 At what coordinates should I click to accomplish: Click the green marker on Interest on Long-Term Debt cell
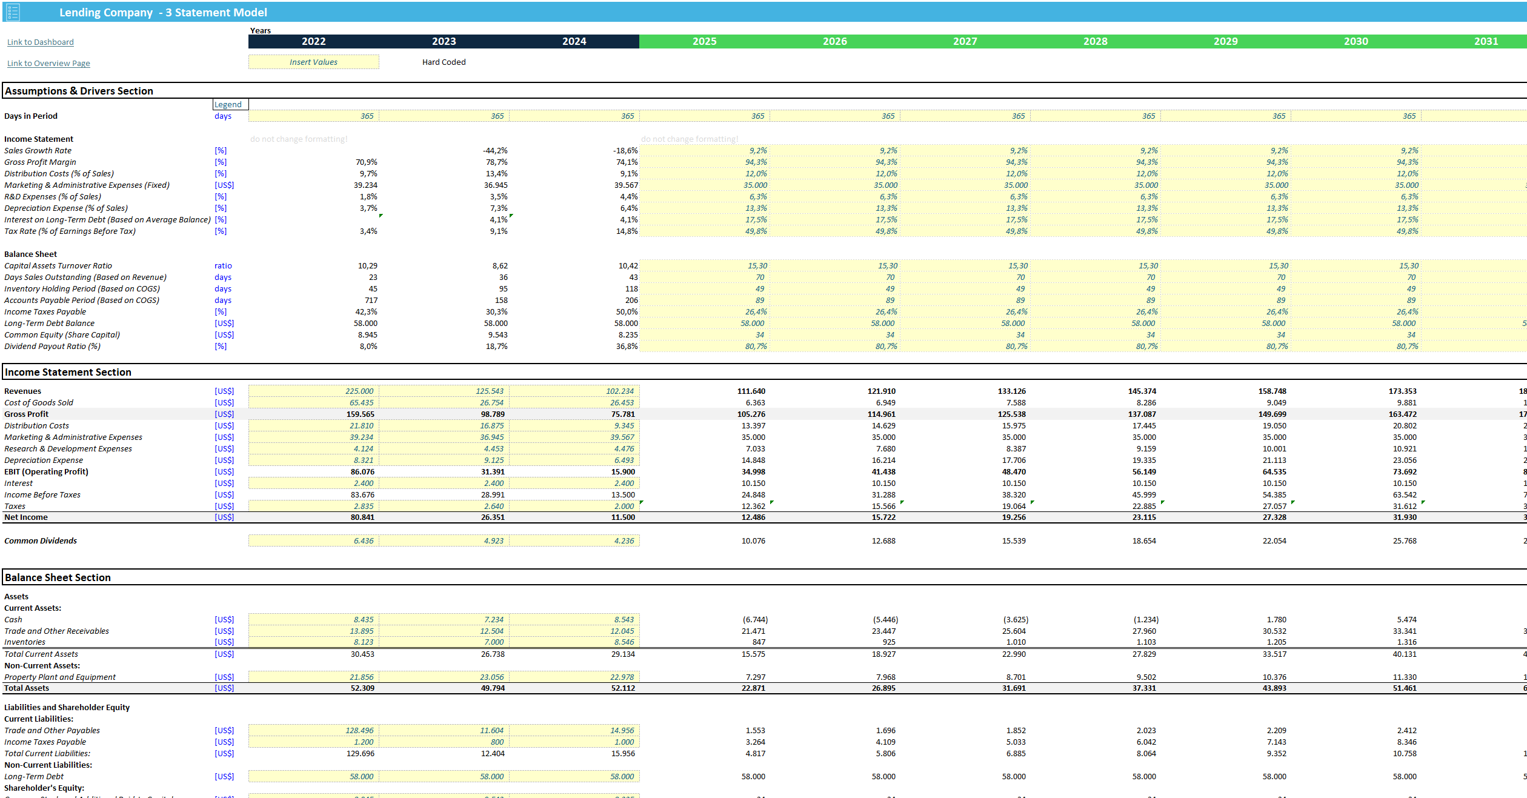(510, 216)
